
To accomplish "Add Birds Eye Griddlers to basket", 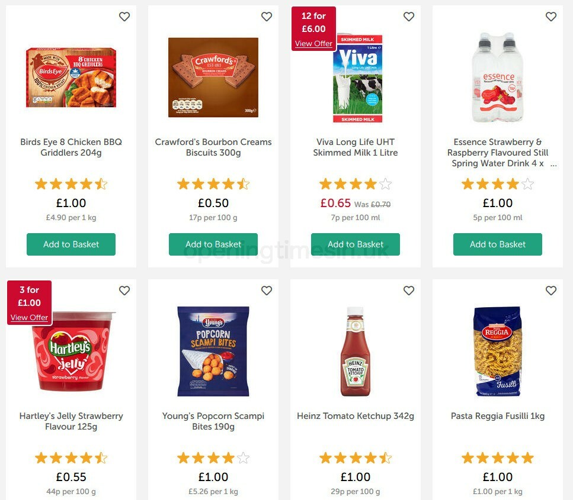I will pos(71,244).
